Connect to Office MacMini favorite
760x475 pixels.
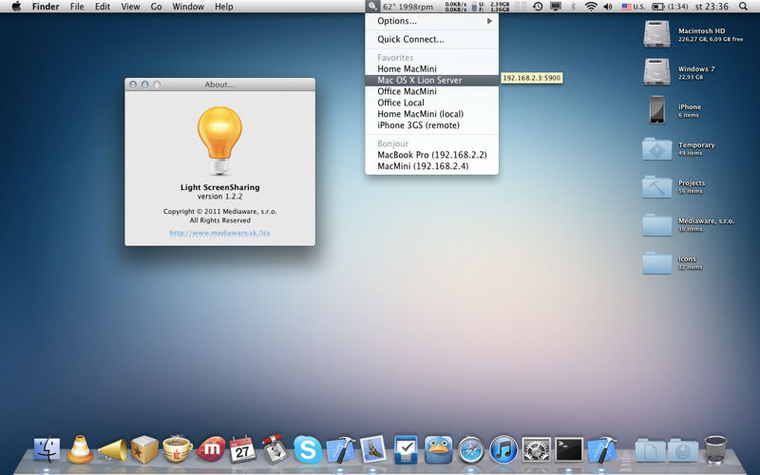(x=431, y=91)
